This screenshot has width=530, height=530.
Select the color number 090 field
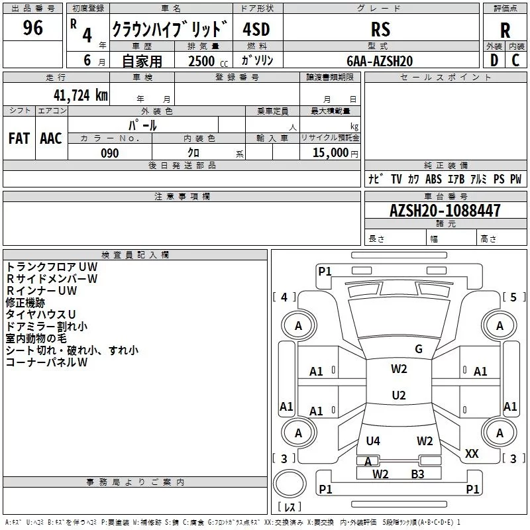tap(110, 152)
